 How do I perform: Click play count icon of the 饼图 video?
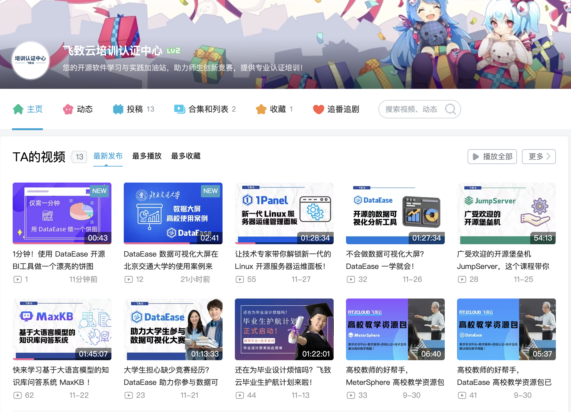pyautogui.click(x=18, y=279)
